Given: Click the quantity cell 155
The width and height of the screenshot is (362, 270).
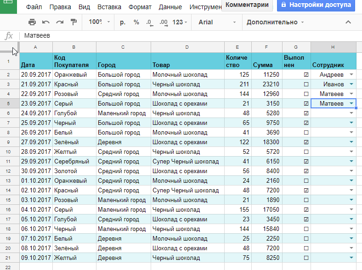Looking at the screenshot, I should point(238,209).
